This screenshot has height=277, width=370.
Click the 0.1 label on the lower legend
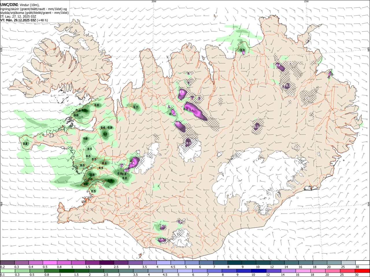[x=2, y=275]
